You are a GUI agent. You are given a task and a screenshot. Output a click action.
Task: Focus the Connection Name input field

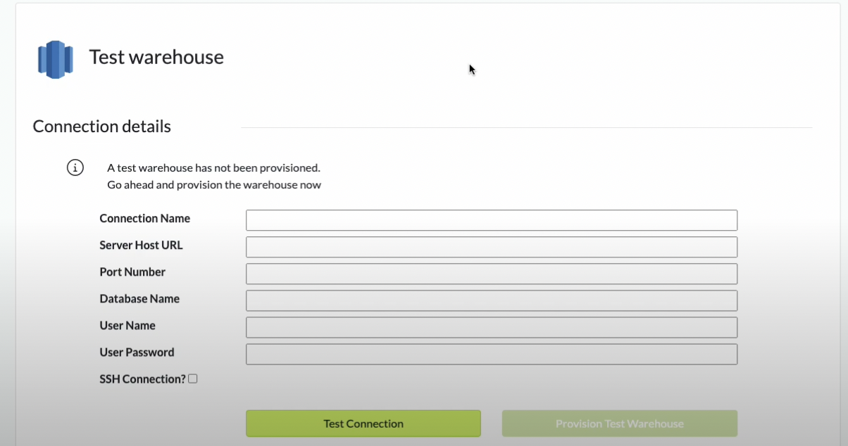pos(491,220)
